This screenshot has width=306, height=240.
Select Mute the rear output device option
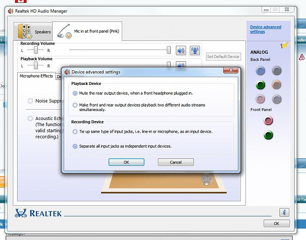pyautogui.click(x=75, y=93)
